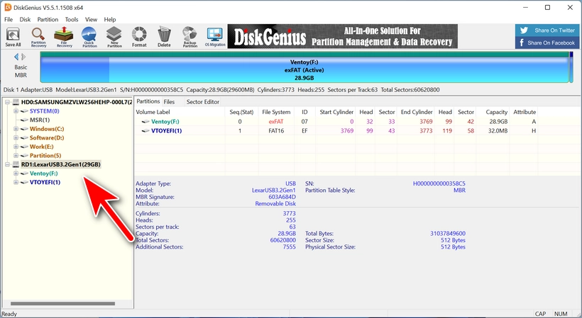This screenshot has width=582, height=318.
Task: Click the Format toolbar icon
Action: tap(139, 37)
